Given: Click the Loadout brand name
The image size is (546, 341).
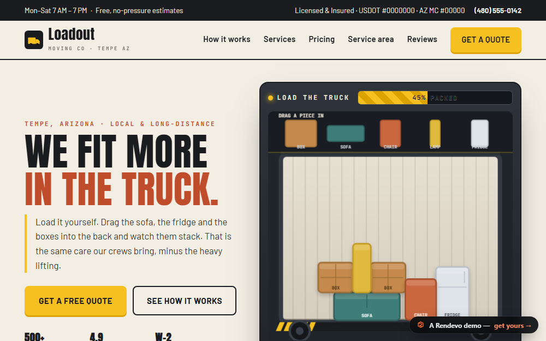Looking at the screenshot, I should tap(72, 34).
